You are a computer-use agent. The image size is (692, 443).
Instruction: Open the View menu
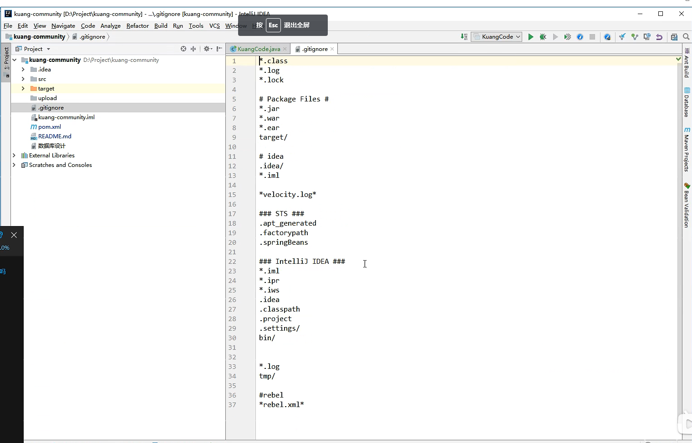pyautogui.click(x=40, y=26)
